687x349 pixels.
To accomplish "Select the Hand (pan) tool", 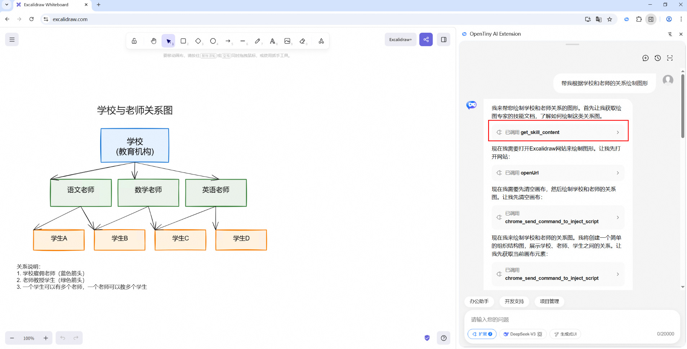I will pos(153,41).
